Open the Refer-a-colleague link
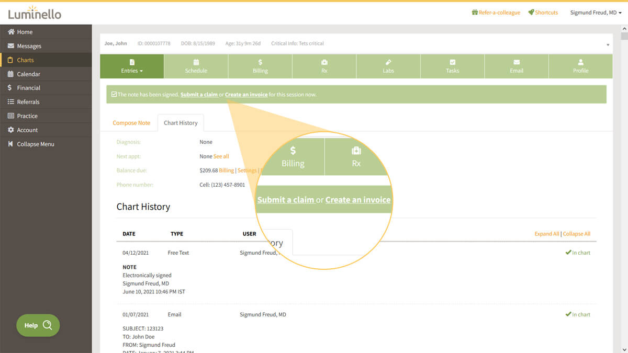 point(496,13)
